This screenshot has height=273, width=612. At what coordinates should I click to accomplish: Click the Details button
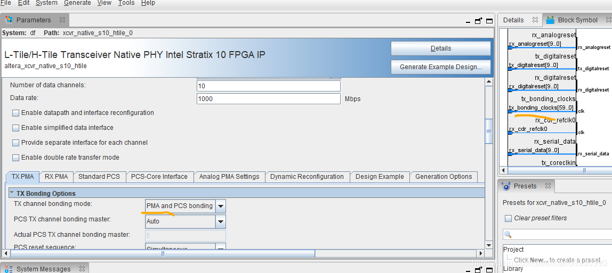click(x=441, y=48)
